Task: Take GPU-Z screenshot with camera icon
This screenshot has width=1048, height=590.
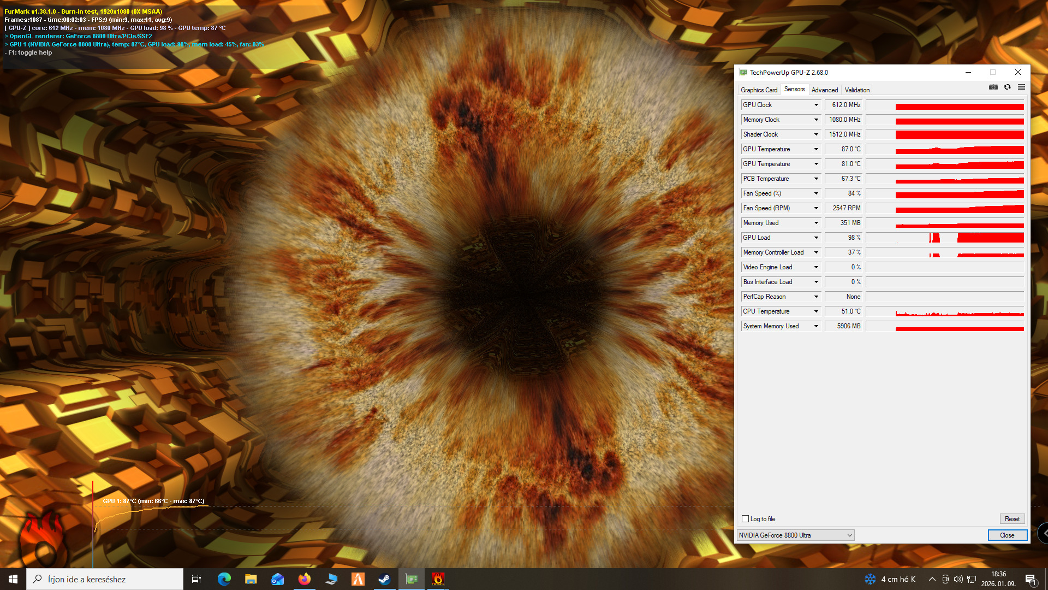Action: point(993,87)
